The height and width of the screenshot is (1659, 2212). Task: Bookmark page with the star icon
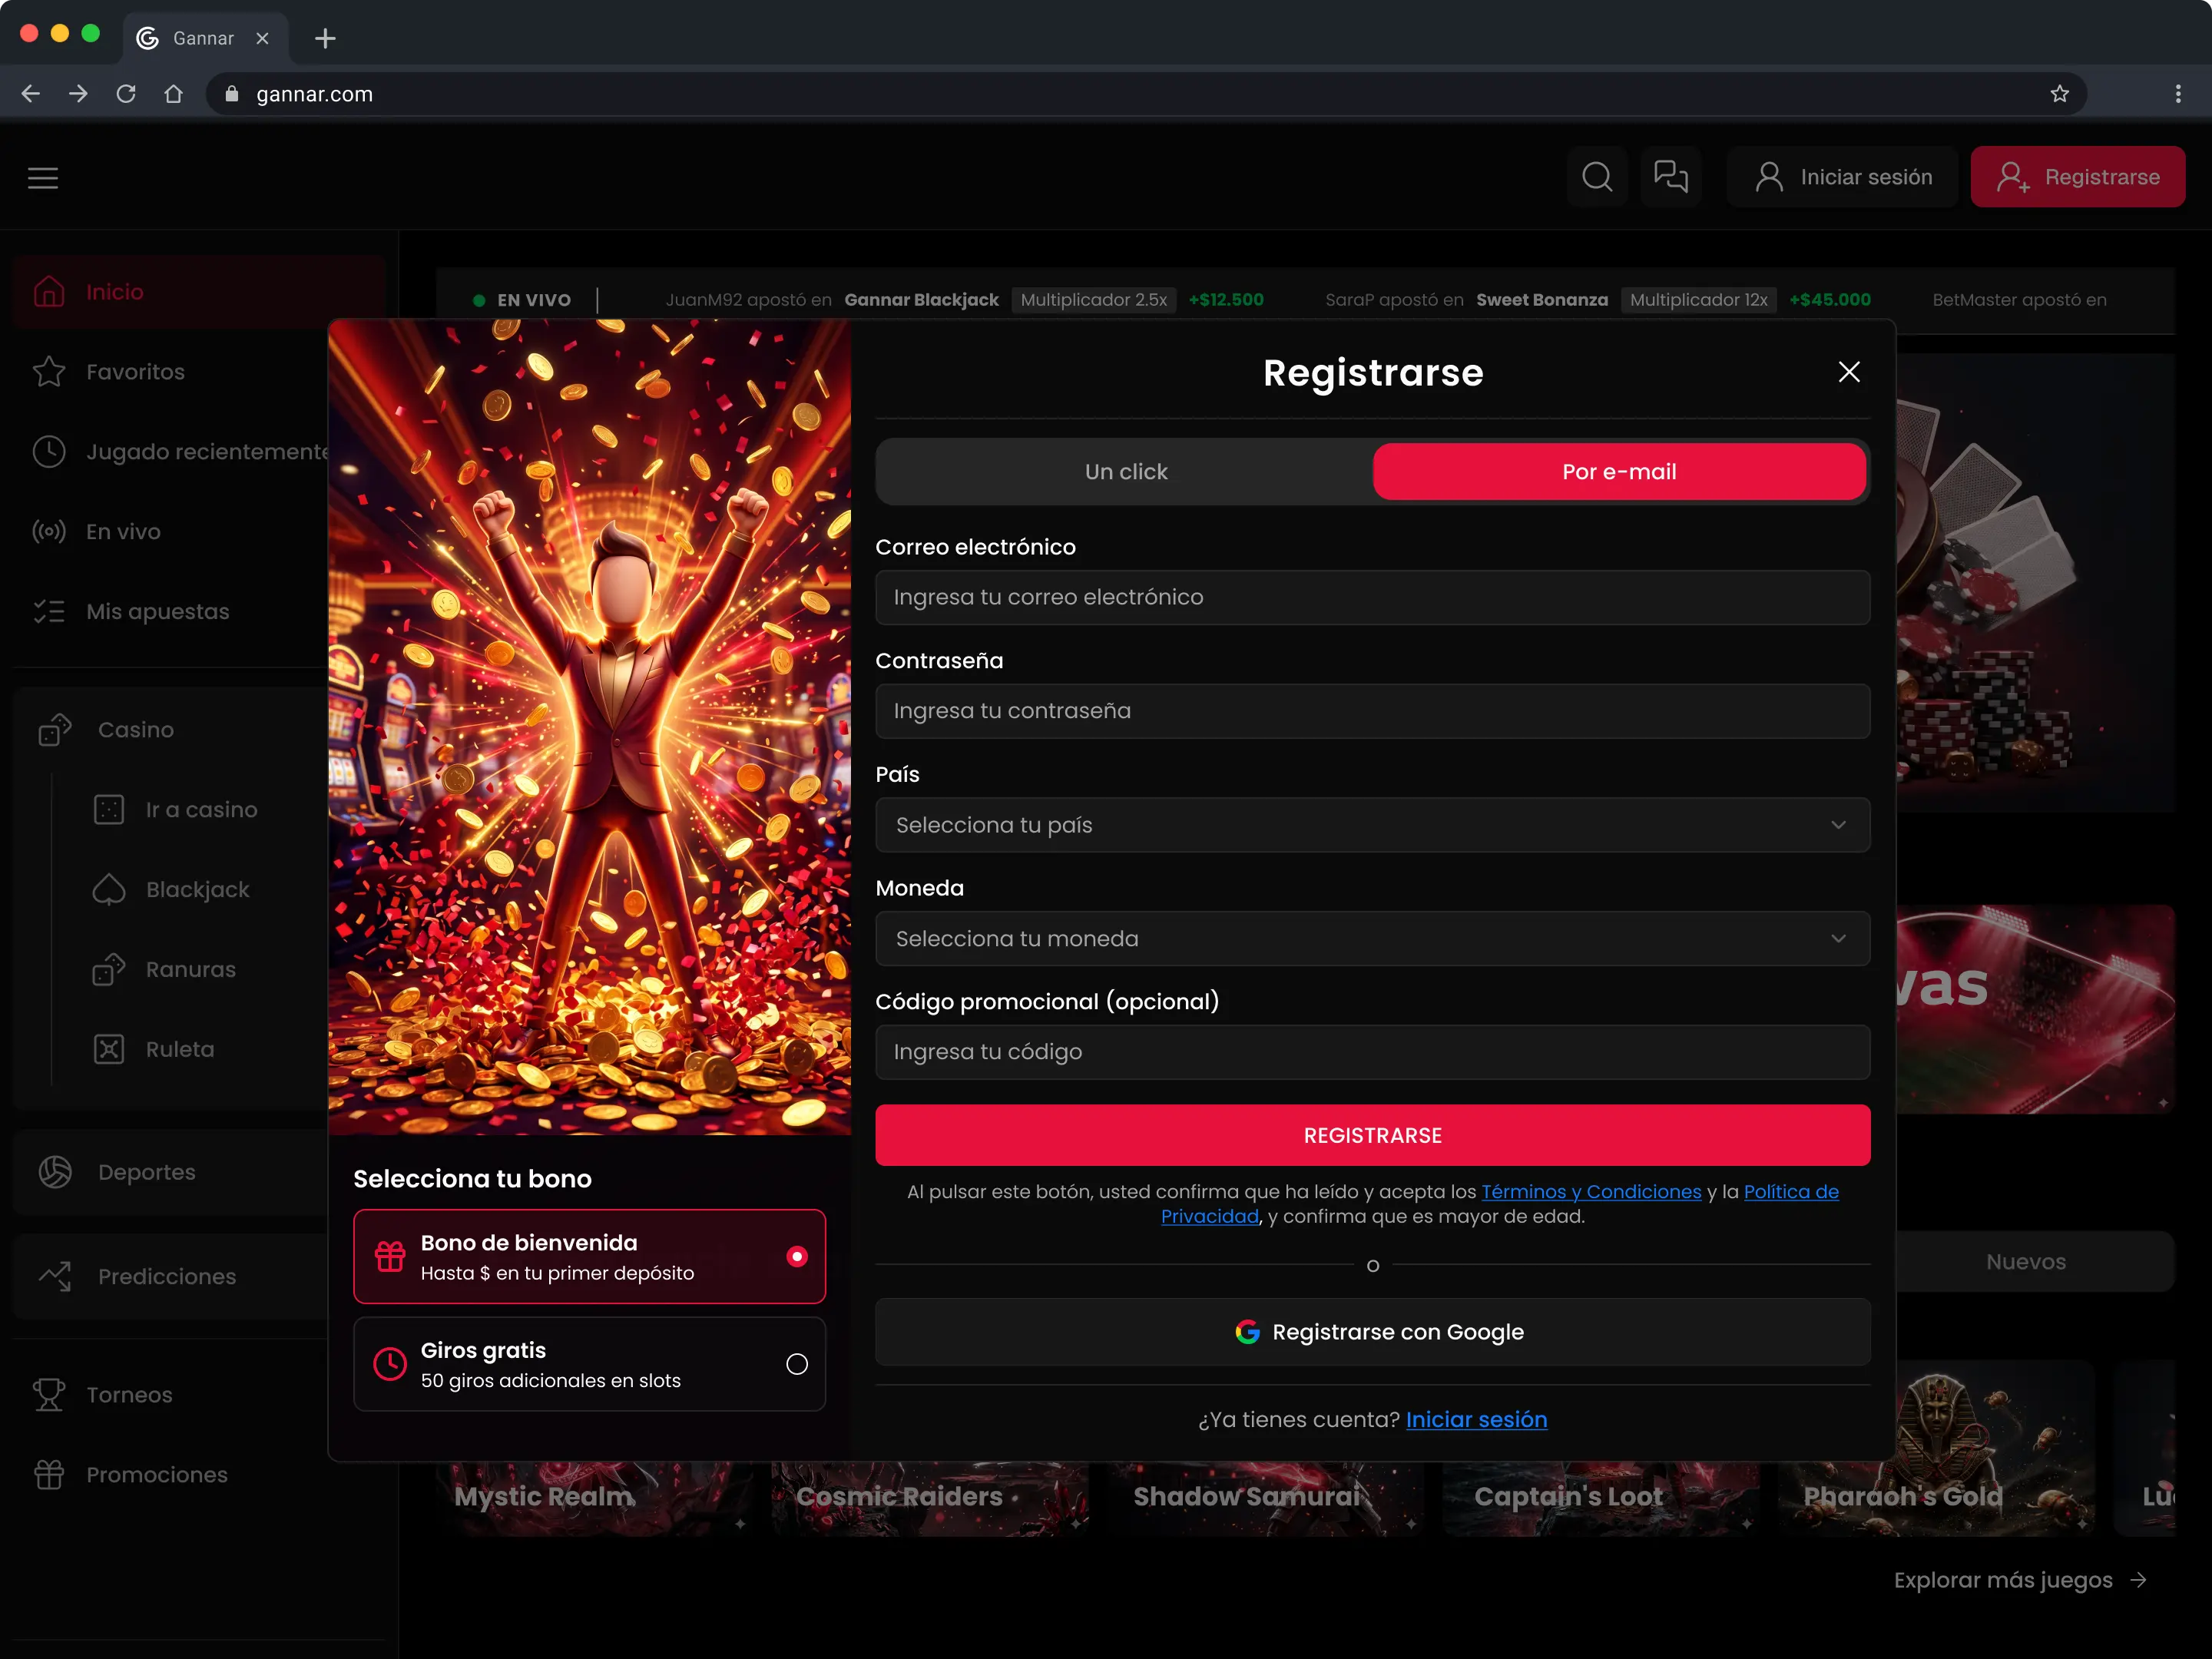[x=2059, y=94]
